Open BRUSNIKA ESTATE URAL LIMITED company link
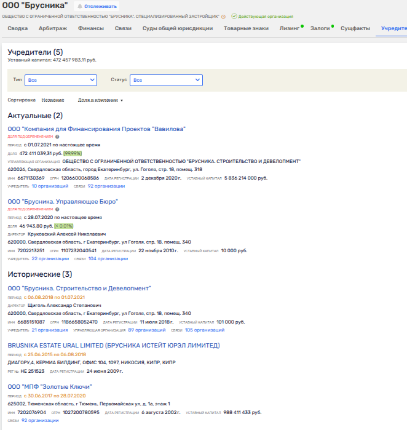 [x=113, y=346]
